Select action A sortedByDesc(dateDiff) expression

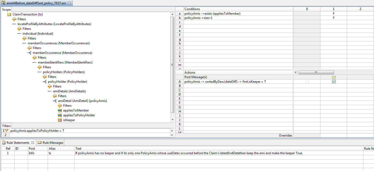pyautogui.click(x=225, y=82)
